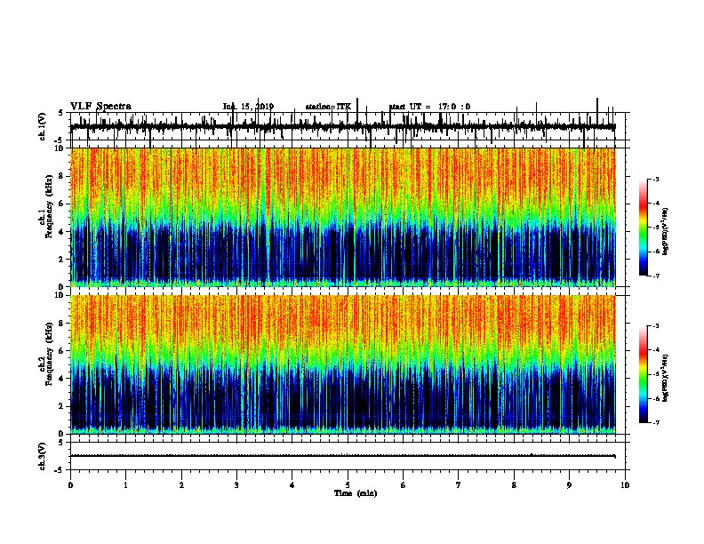Image resolution: width=704 pixels, height=544 pixels.
Task: Click the ch.1 colorbar log(PSD) unit label
Action: point(665,232)
